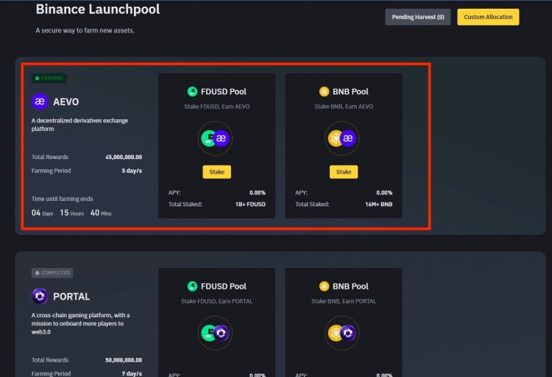Click AEVO decentralized derivatives exchange description

(x=79, y=124)
